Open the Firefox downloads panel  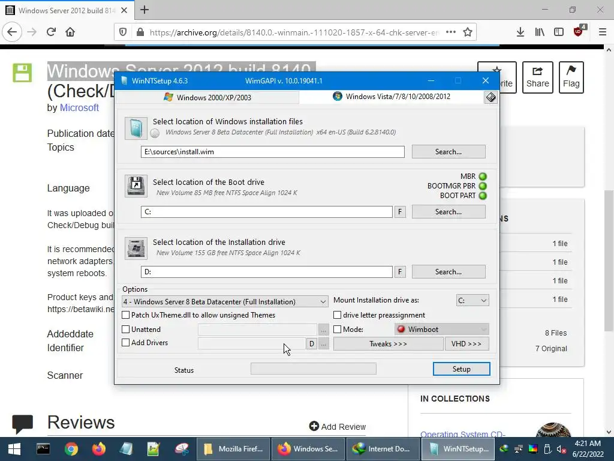[x=520, y=32]
